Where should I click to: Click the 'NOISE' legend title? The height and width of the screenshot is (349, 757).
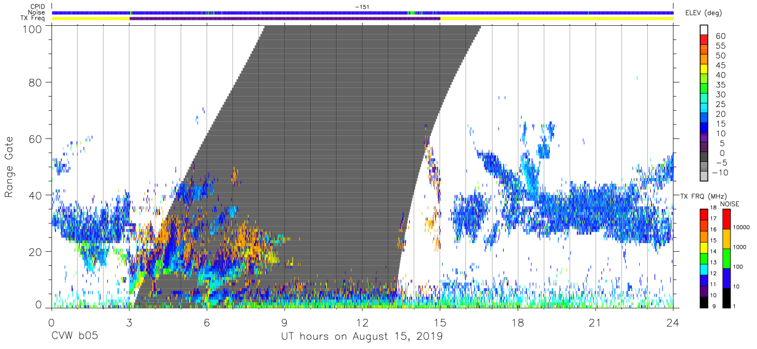click(729, 204)
